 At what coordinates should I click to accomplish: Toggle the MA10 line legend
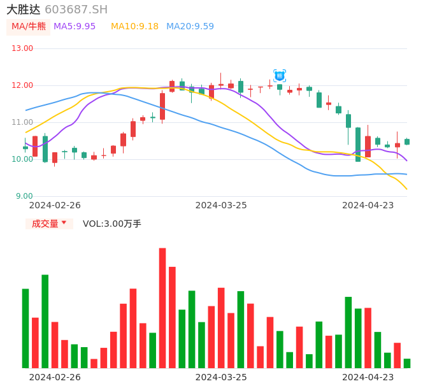click(134, 27)
